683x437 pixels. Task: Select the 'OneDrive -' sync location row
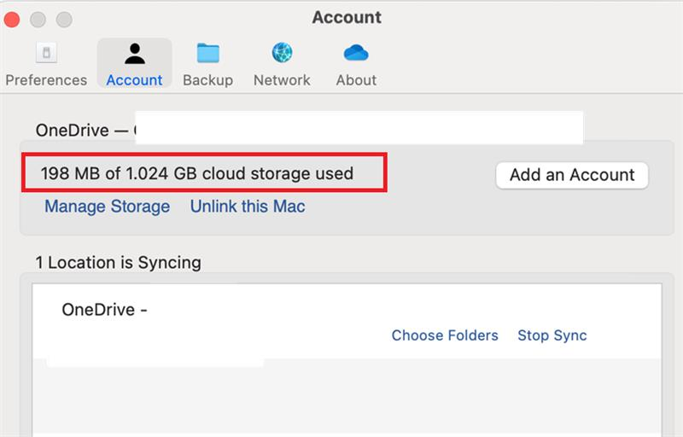click(347, 322)
